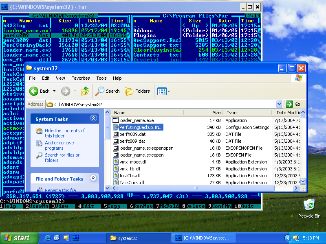The image size is (326, 244).
Task: Launch Far manager from Quick Launch
Action: 76,238
